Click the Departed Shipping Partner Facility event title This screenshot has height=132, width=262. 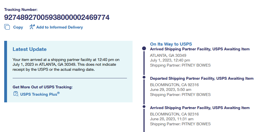(x=202, y=79)
